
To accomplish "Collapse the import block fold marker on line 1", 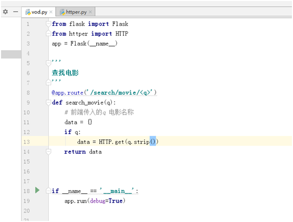I will click(x=48, y=24).
